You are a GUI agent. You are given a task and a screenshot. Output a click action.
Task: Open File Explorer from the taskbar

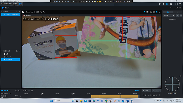pyautogui.click(x=81, y=101)
